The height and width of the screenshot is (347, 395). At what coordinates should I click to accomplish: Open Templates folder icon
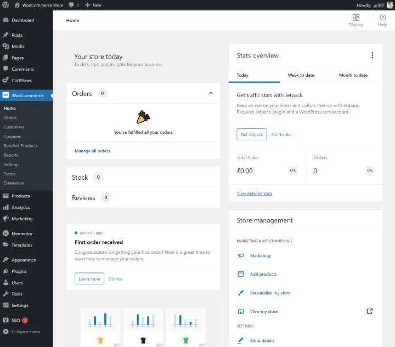(6, 244)
